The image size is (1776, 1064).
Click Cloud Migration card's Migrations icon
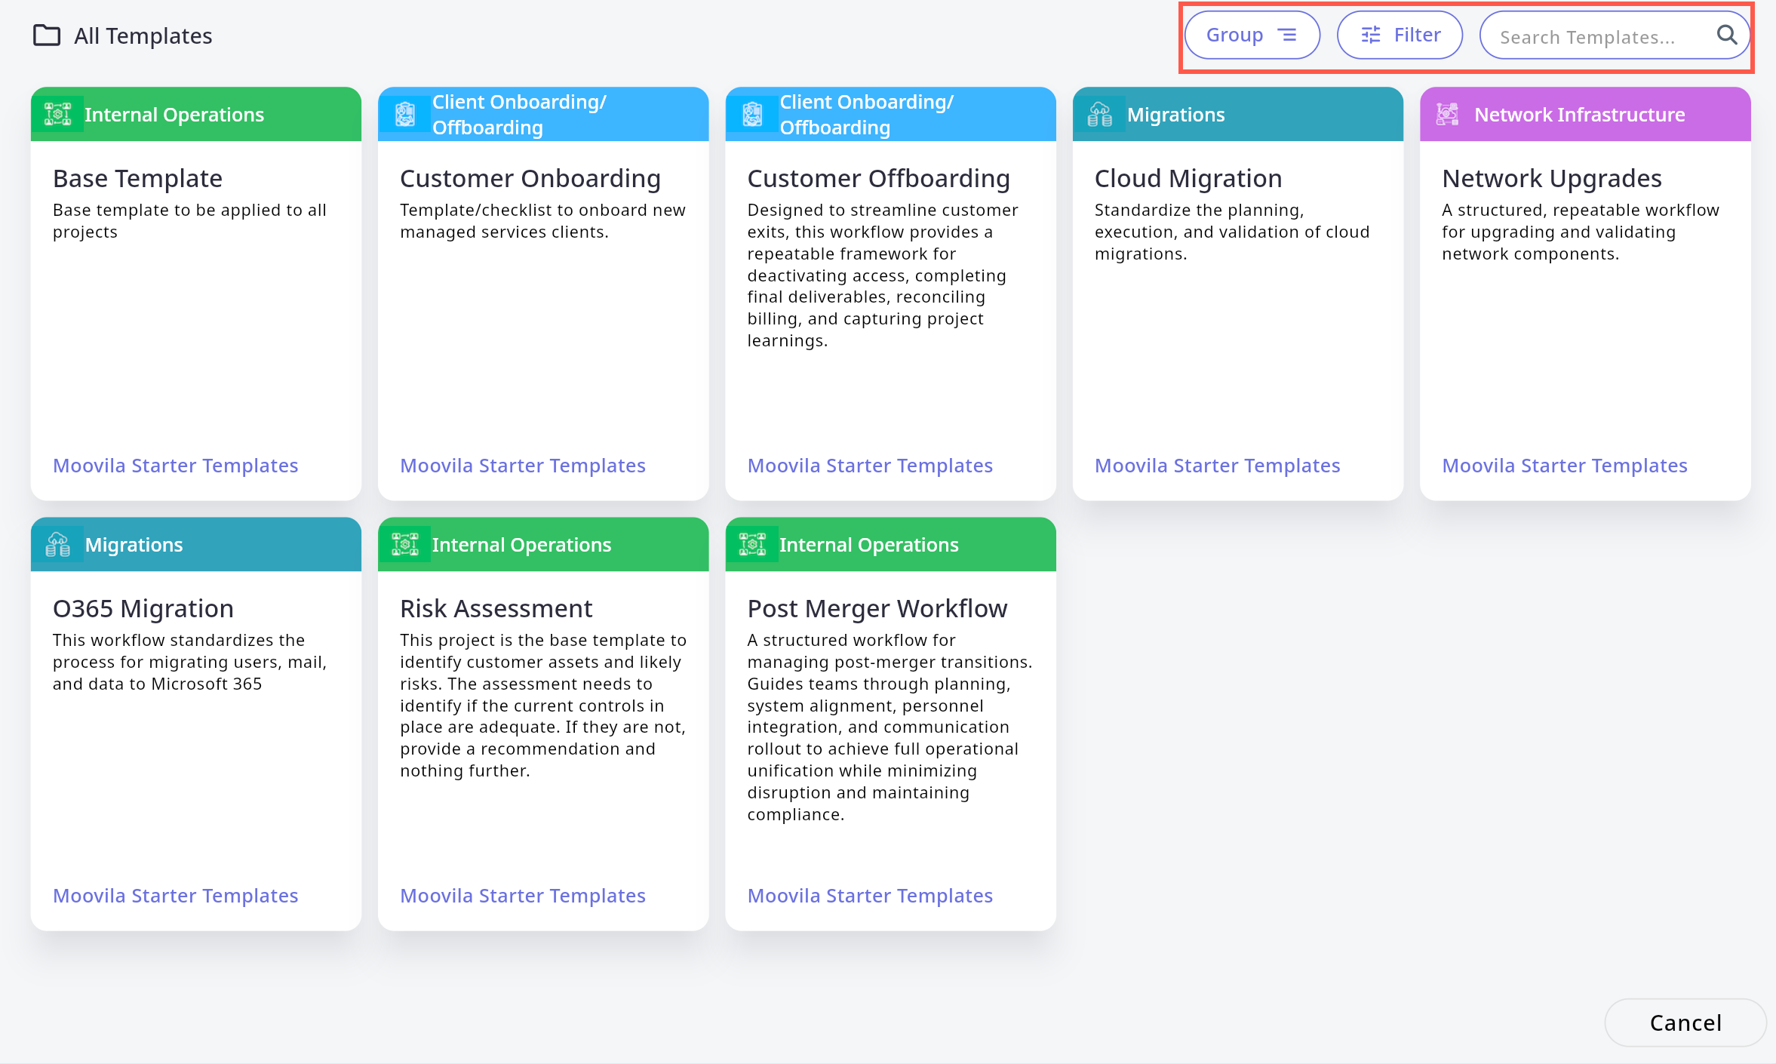coord(1099,114)
